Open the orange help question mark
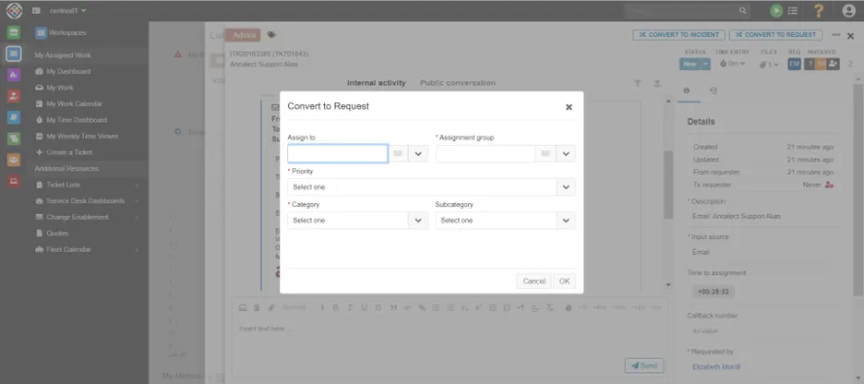Image resolution: width=864 pixels, height=384 pixels. coord(819,10)
